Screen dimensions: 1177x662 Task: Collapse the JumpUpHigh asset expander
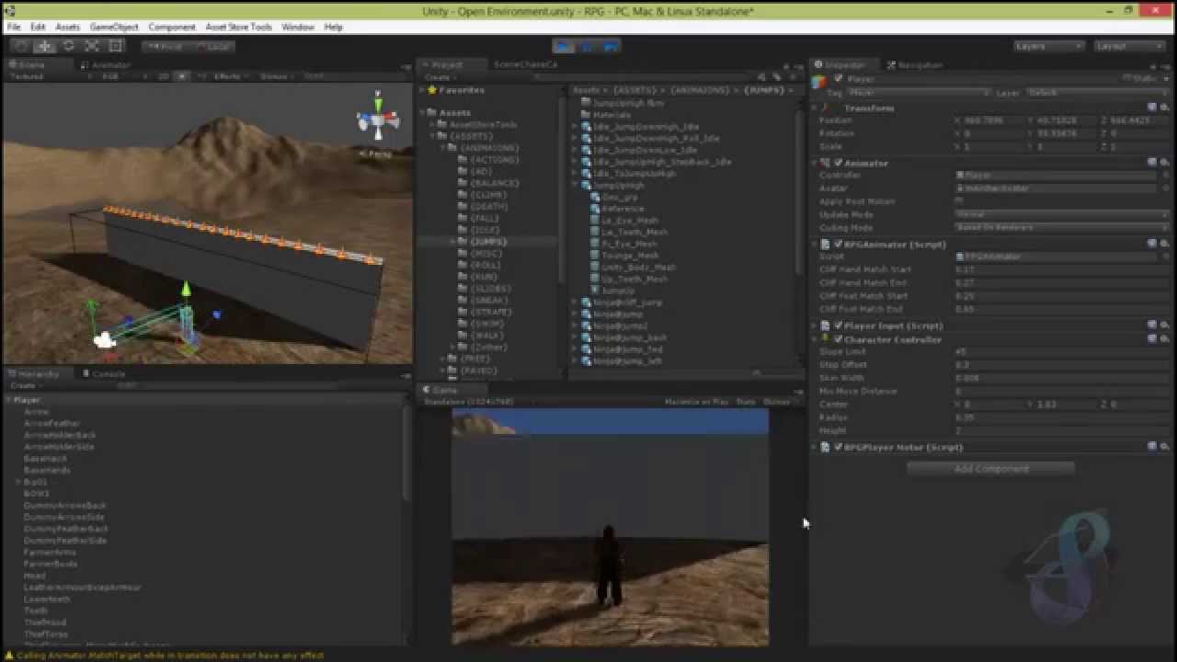pos(575,185)
